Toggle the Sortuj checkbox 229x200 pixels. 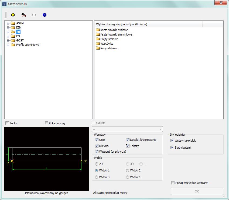click(x=7, y=123)
